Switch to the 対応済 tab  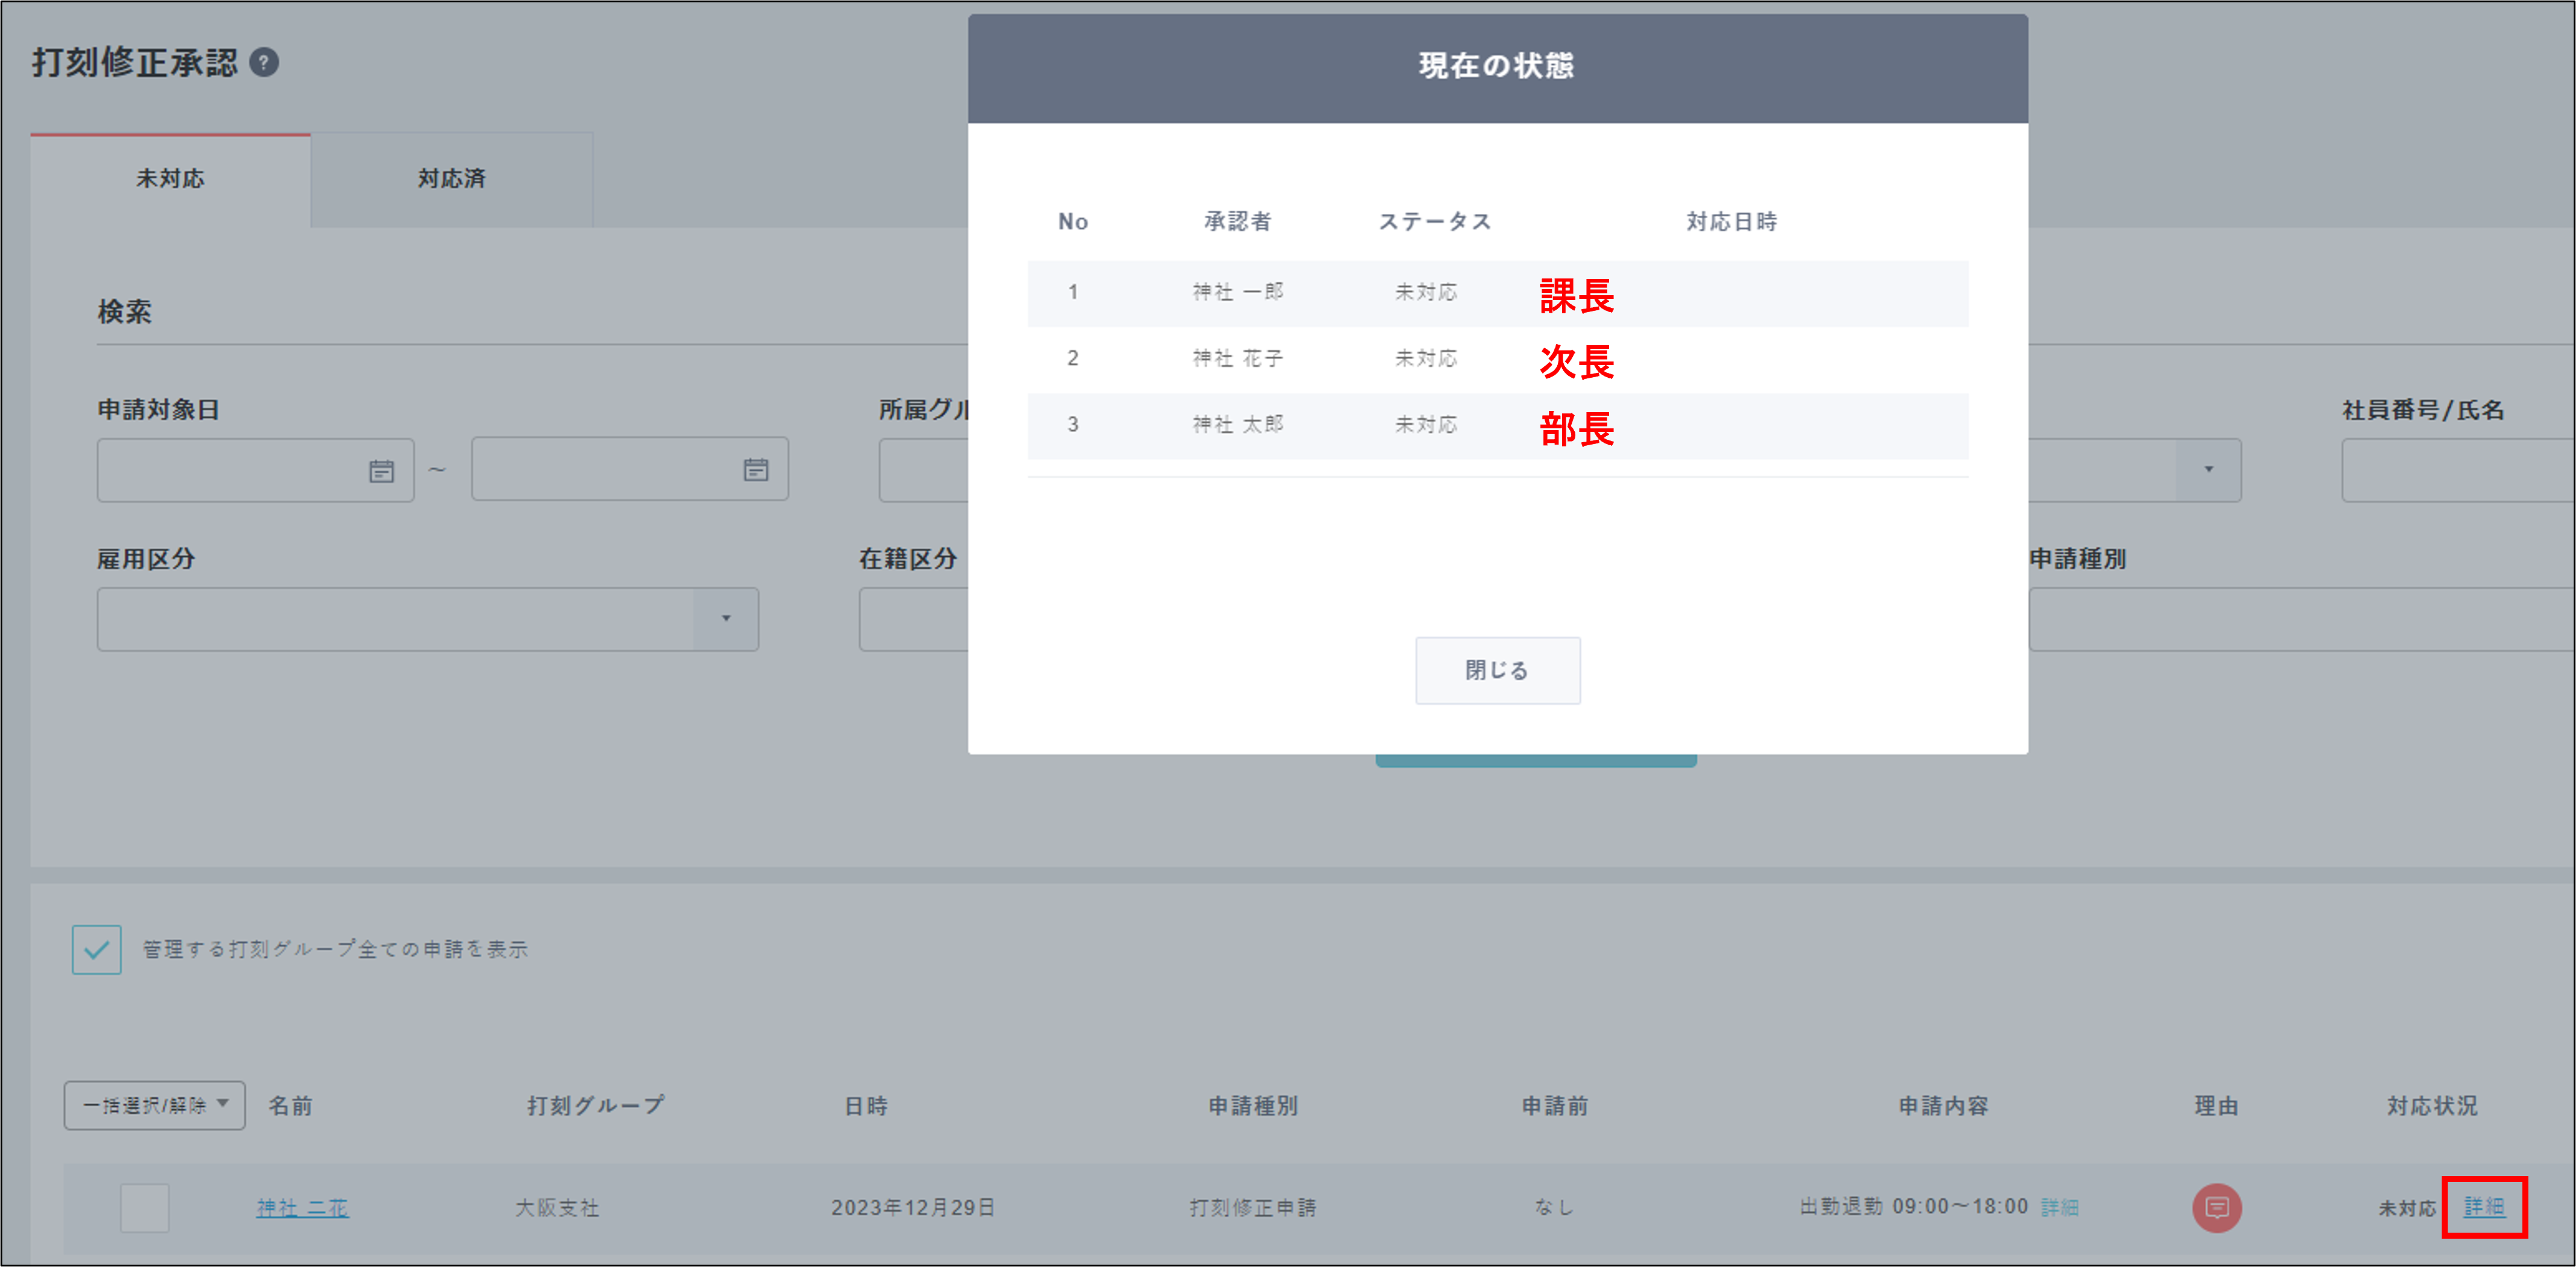pos(452,179)
